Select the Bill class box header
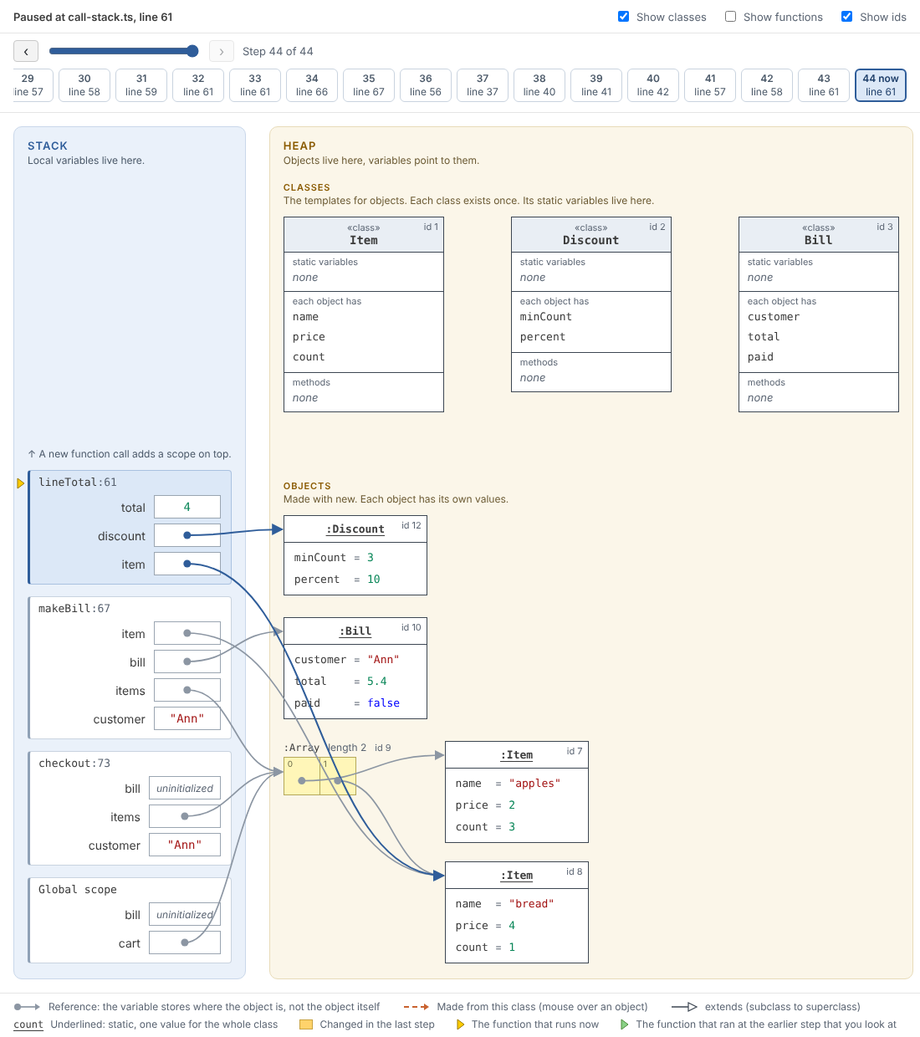 point(819,235)
